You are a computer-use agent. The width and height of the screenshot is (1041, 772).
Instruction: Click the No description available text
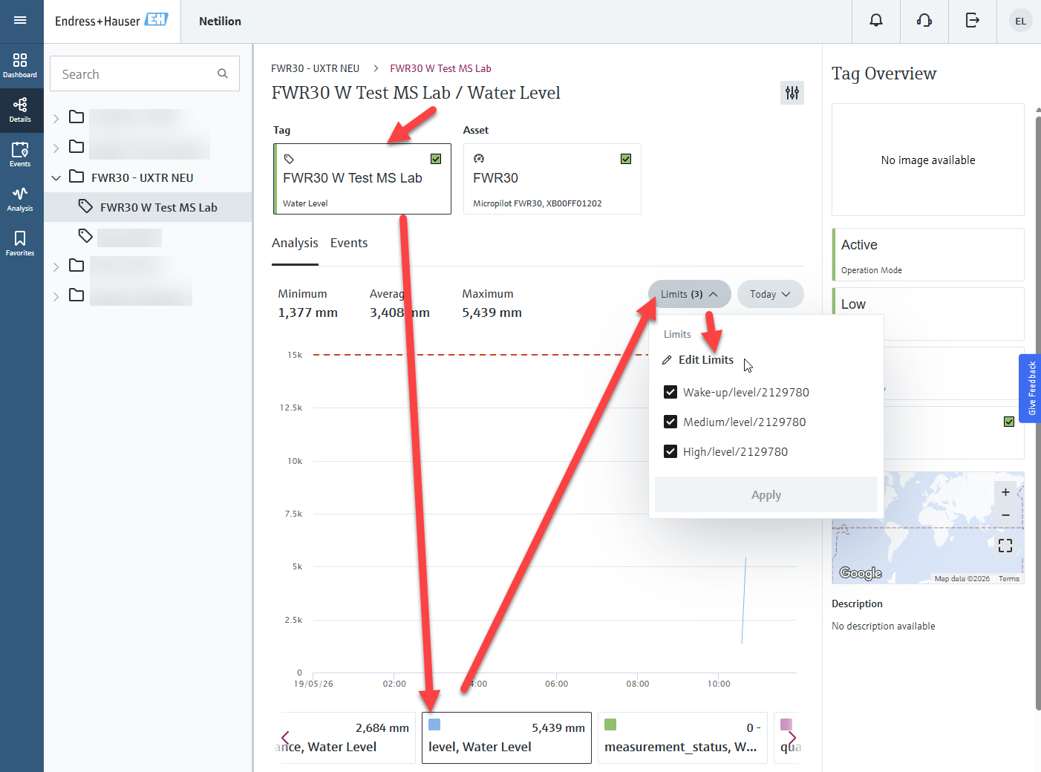tap(884, 627)
